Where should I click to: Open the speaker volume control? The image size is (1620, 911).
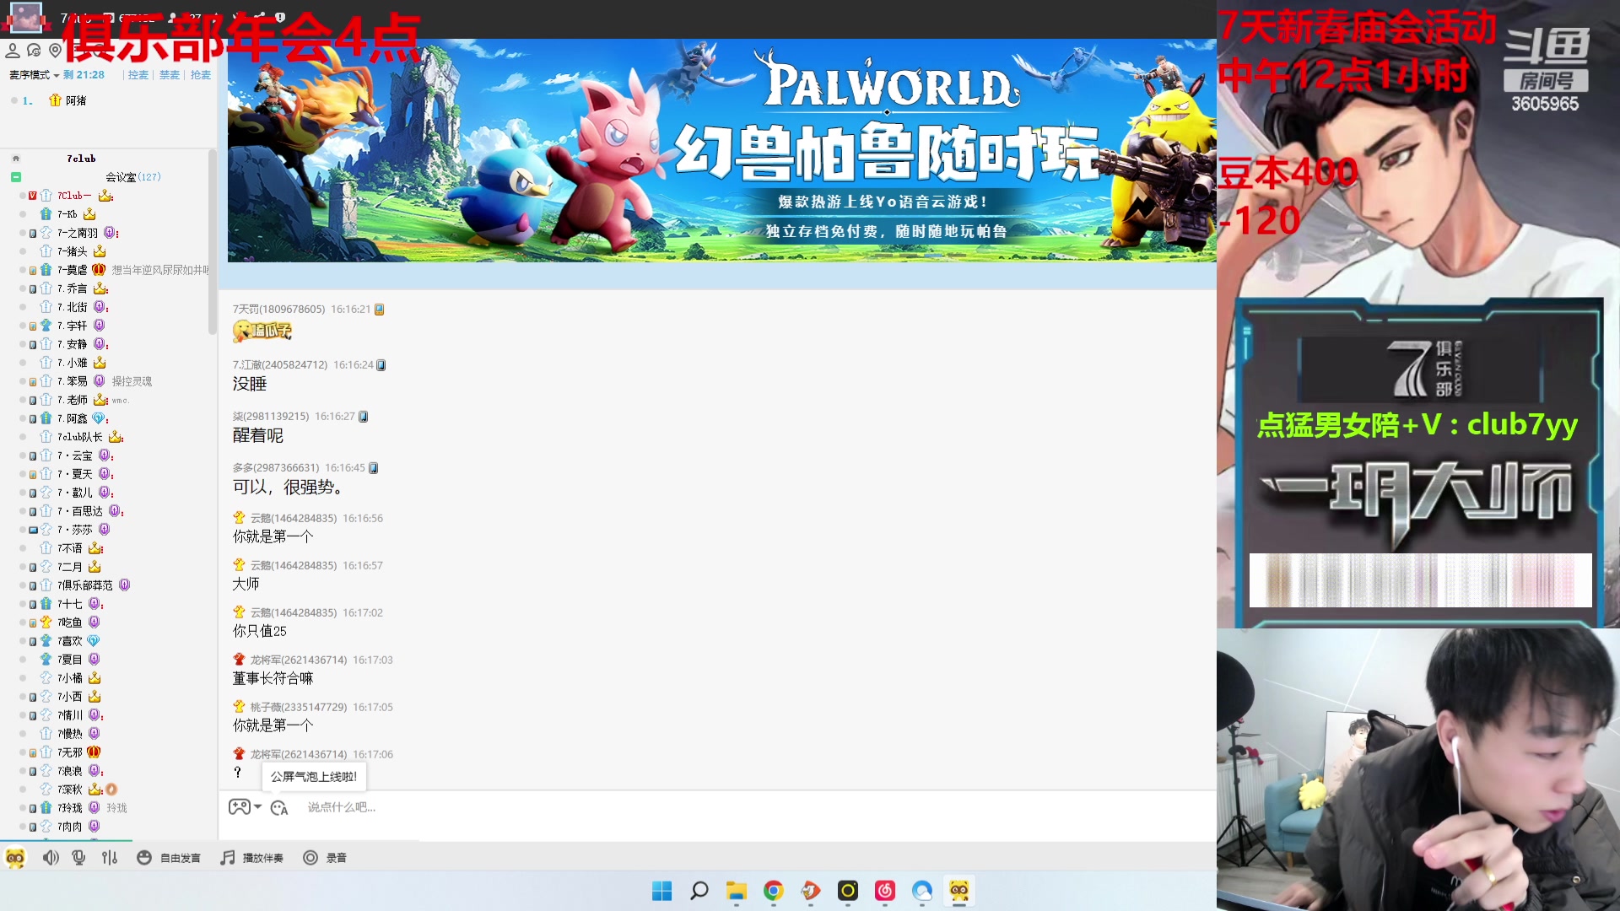coord(51,858)
